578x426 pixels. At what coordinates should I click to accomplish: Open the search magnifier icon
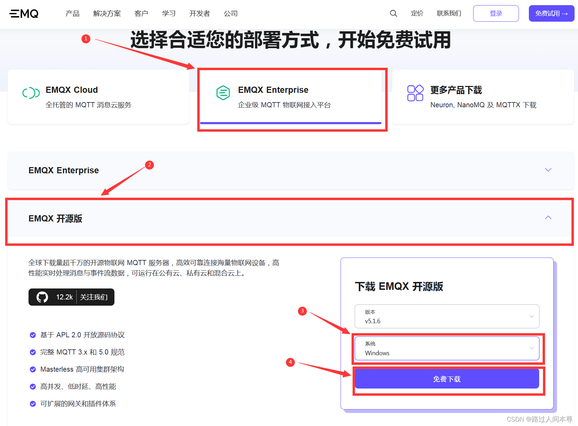[x=393, y=13]
